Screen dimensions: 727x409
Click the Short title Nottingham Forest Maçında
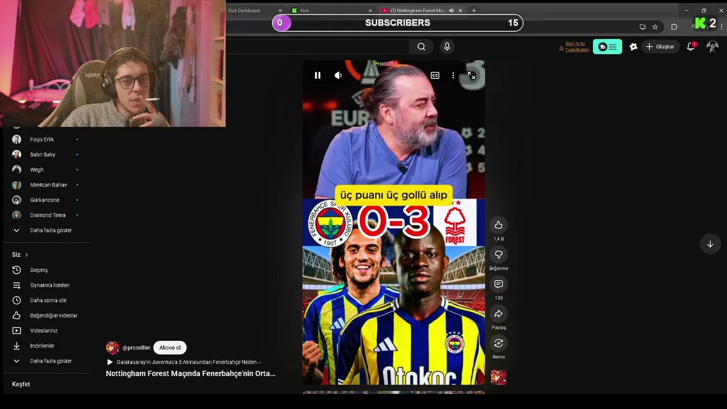[190, 373]
